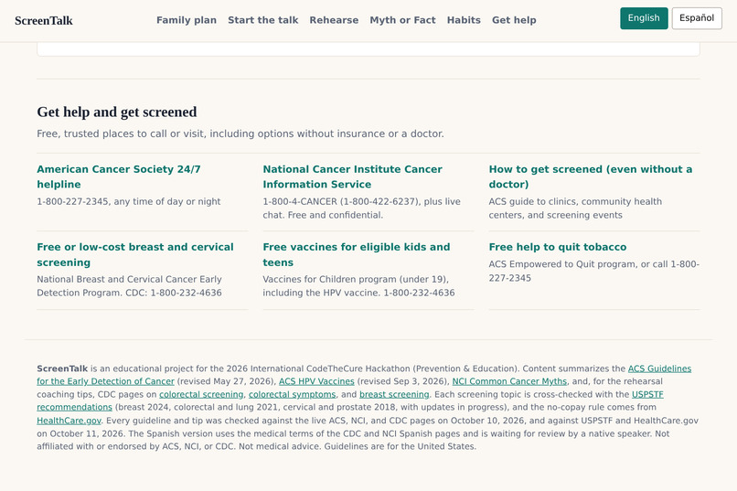Viewport: 737px width, 491px height.
Task: Open the HealthCare.gov footer link
Action: tap(69, 421)
